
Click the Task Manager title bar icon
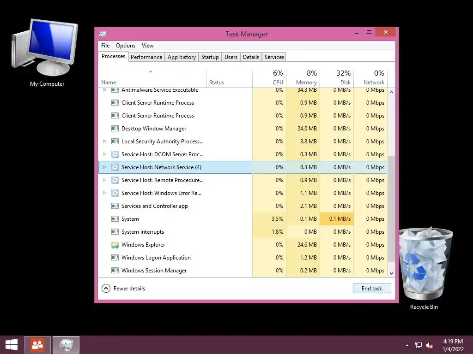coord(103,34)
